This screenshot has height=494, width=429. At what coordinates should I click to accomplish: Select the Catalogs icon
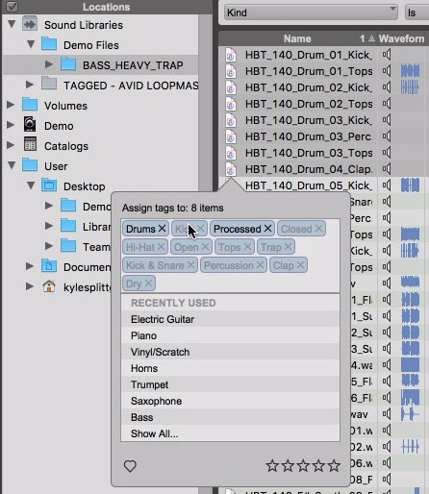(x=30, y=144)
